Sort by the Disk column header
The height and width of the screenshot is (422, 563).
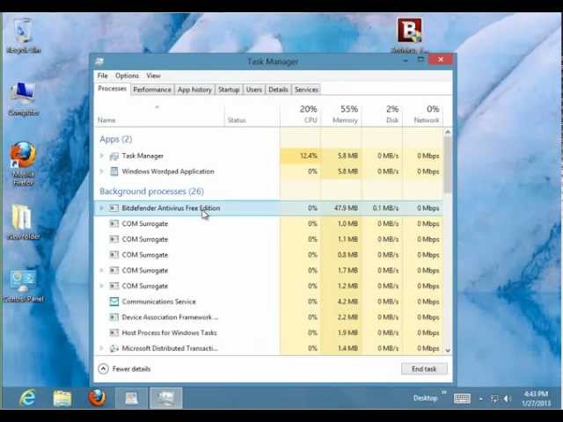[x=382, y=115]
